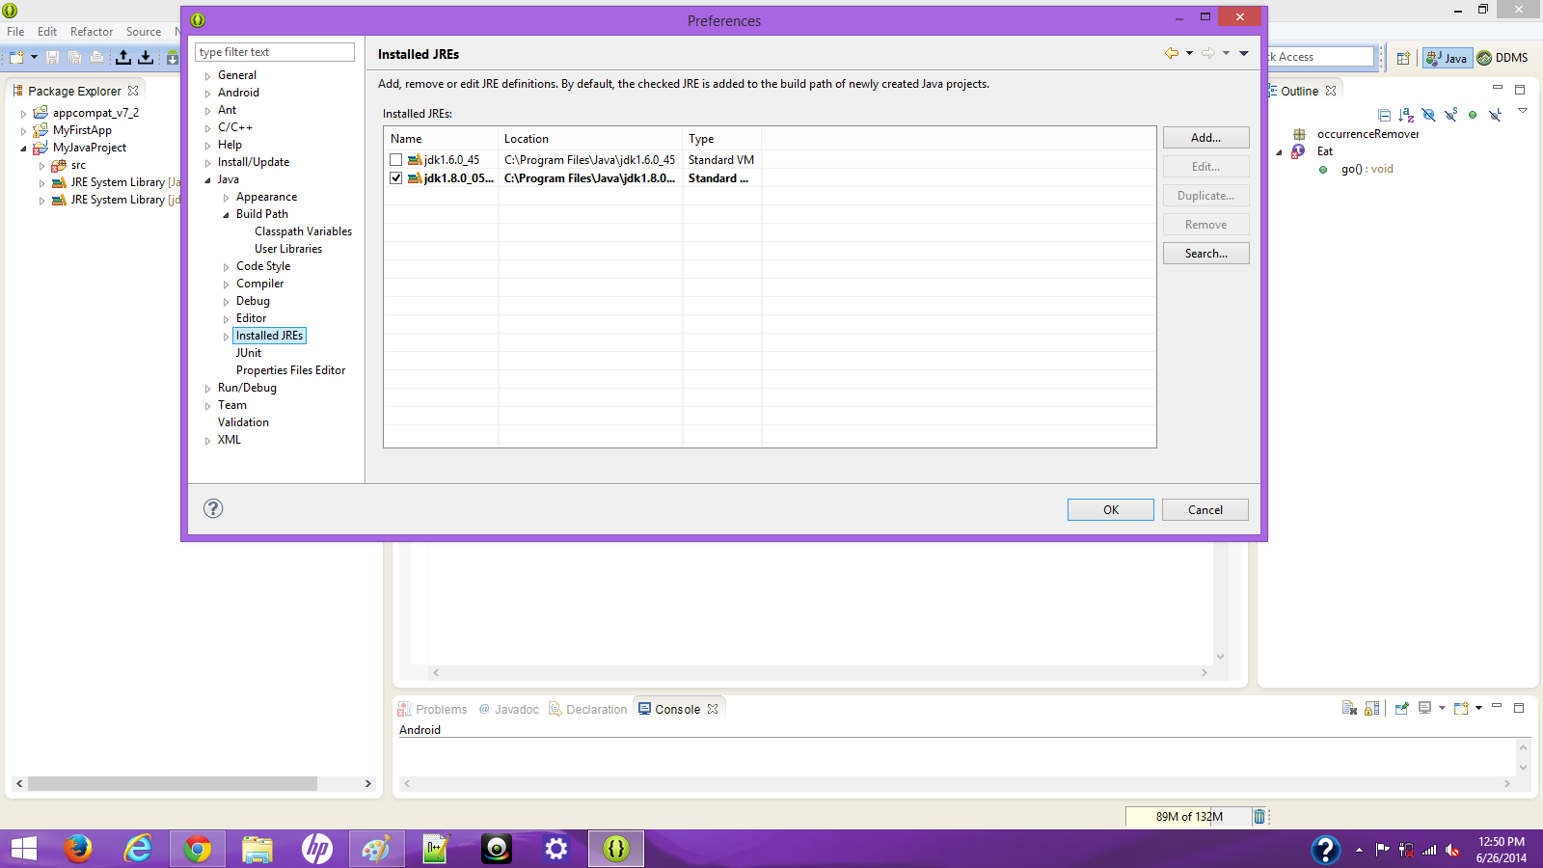
Task: Check the jdk1.6.0_45 JRE checkbox
Action: tap(395, 160)
